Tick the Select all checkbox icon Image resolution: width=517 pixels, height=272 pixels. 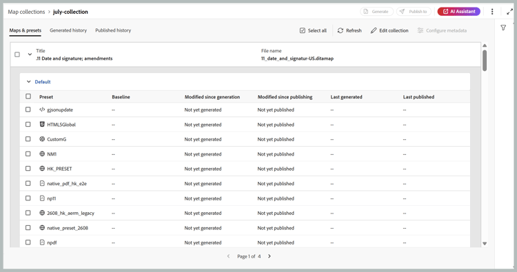pyautogui.click(x=303, y=30)
